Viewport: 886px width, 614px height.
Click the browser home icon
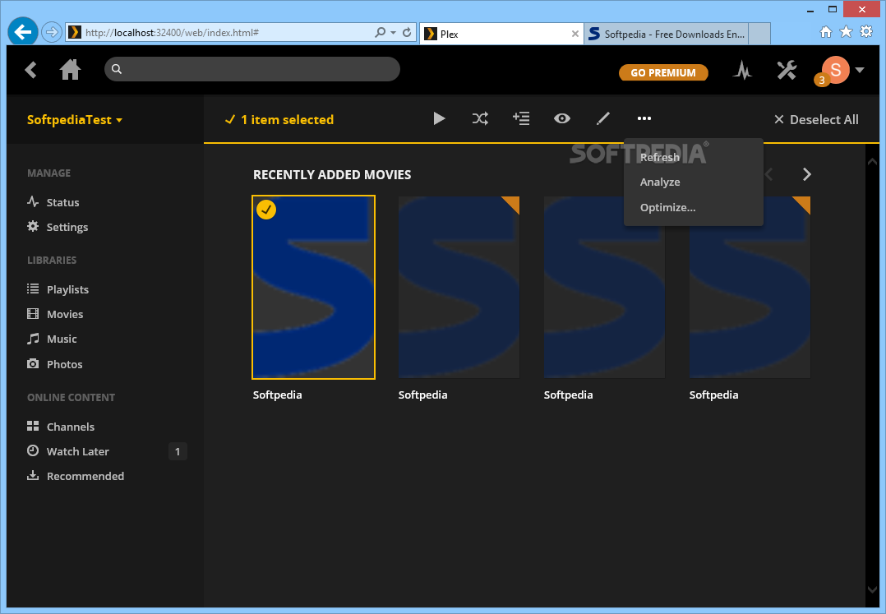pyautogui.click(x=825, y=31)
